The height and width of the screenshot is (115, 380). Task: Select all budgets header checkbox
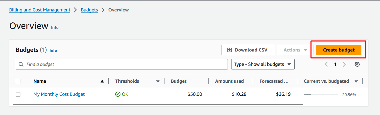coord(18,81)
